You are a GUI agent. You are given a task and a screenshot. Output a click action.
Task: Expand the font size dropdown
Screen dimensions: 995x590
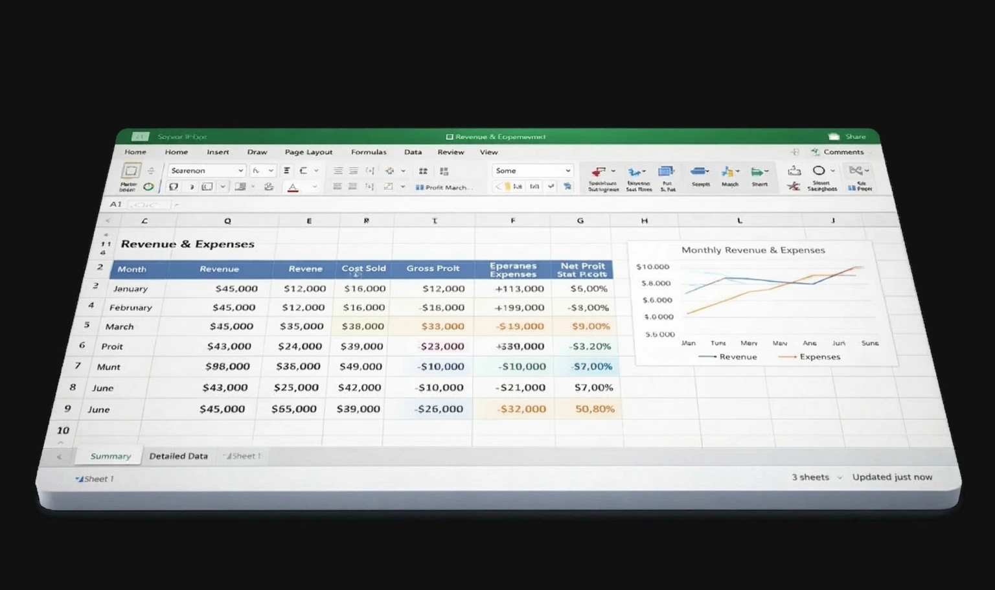271,171
